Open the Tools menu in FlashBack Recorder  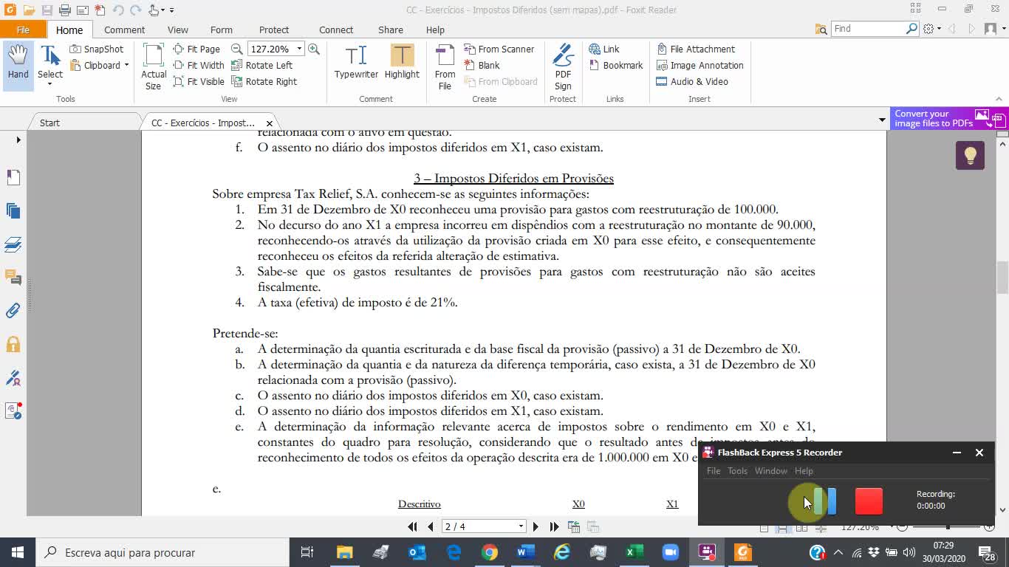pyautogui.click(x=737, y=471)
